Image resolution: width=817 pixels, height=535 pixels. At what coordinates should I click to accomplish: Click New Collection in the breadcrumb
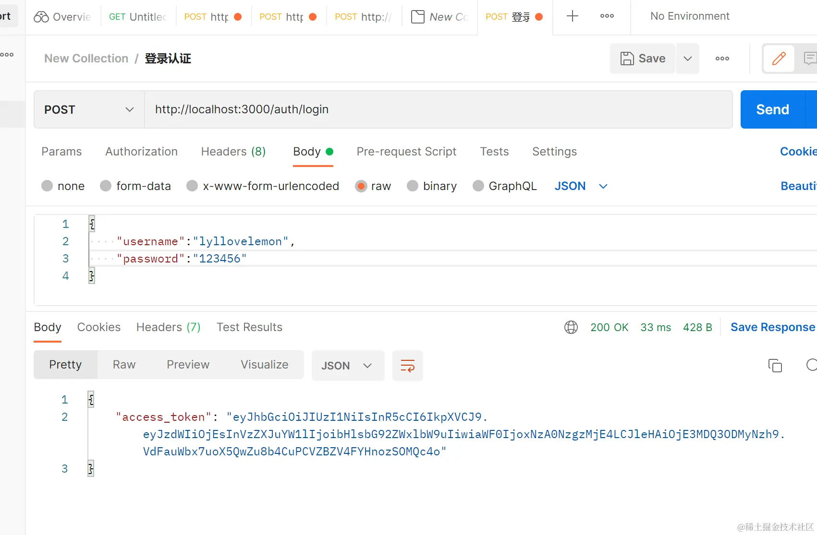click(86, 59)
